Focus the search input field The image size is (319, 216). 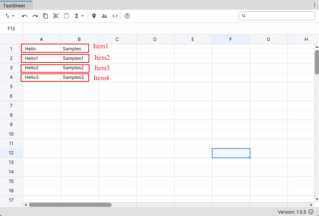(x=277, y=16)
